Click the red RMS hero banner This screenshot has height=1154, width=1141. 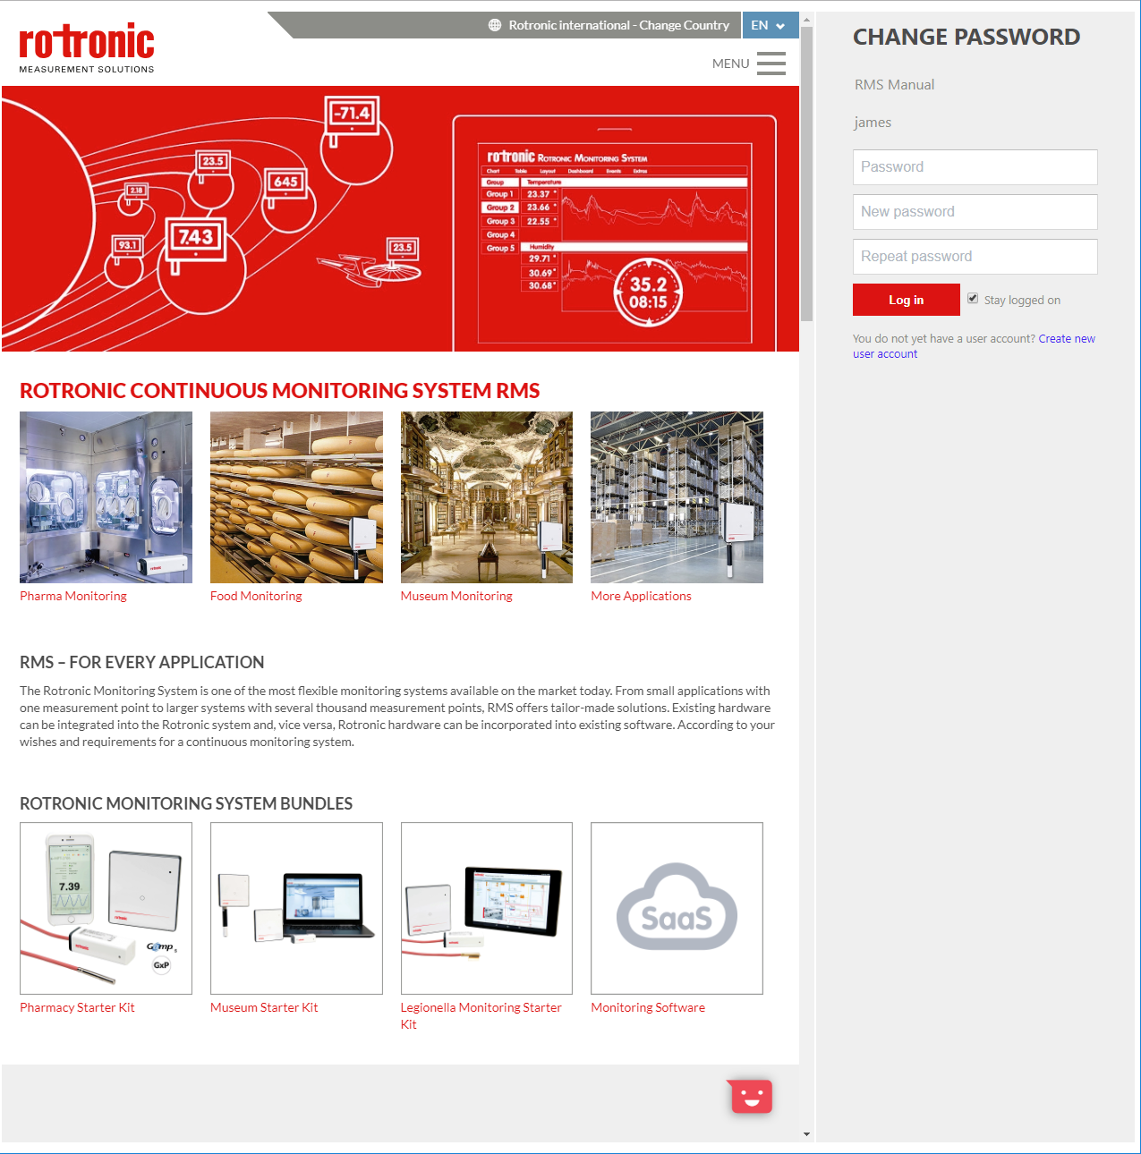400,218
